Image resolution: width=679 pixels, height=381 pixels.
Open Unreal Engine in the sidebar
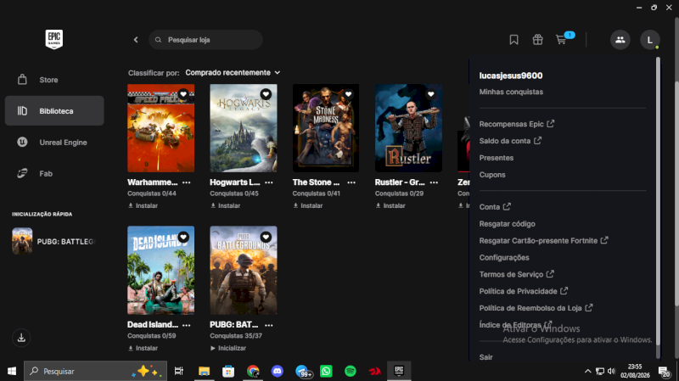(54, 142)
